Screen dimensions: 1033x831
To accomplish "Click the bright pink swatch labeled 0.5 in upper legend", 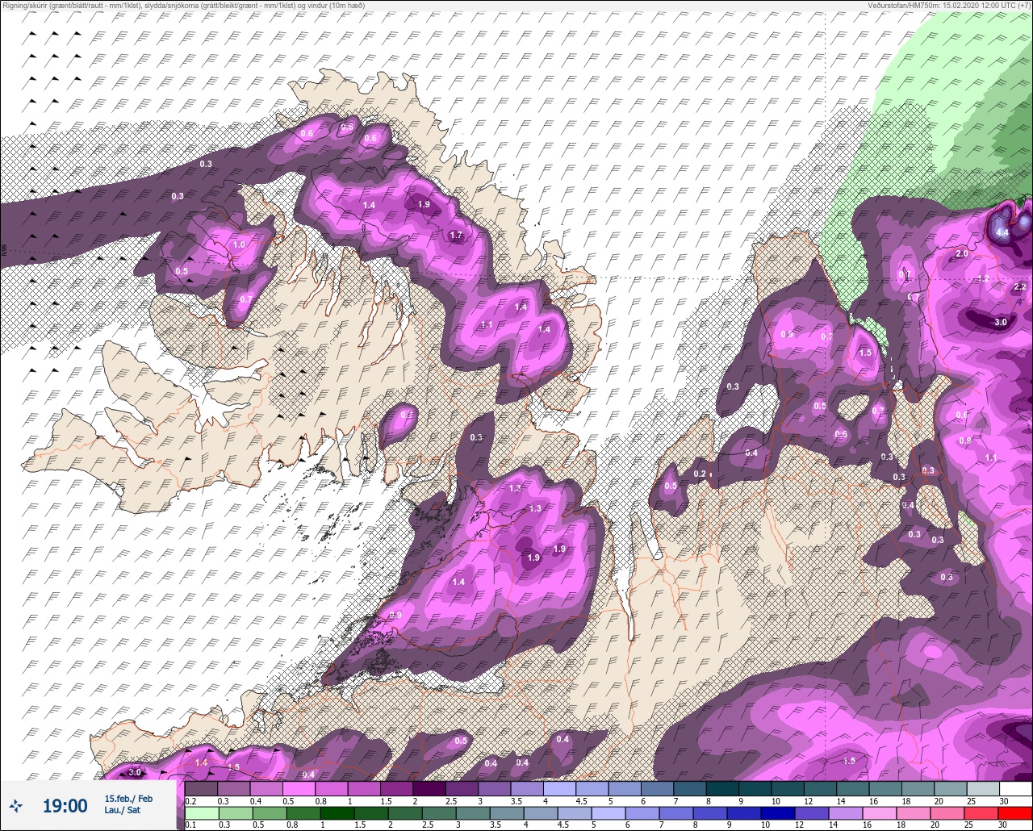I will 299,788.
